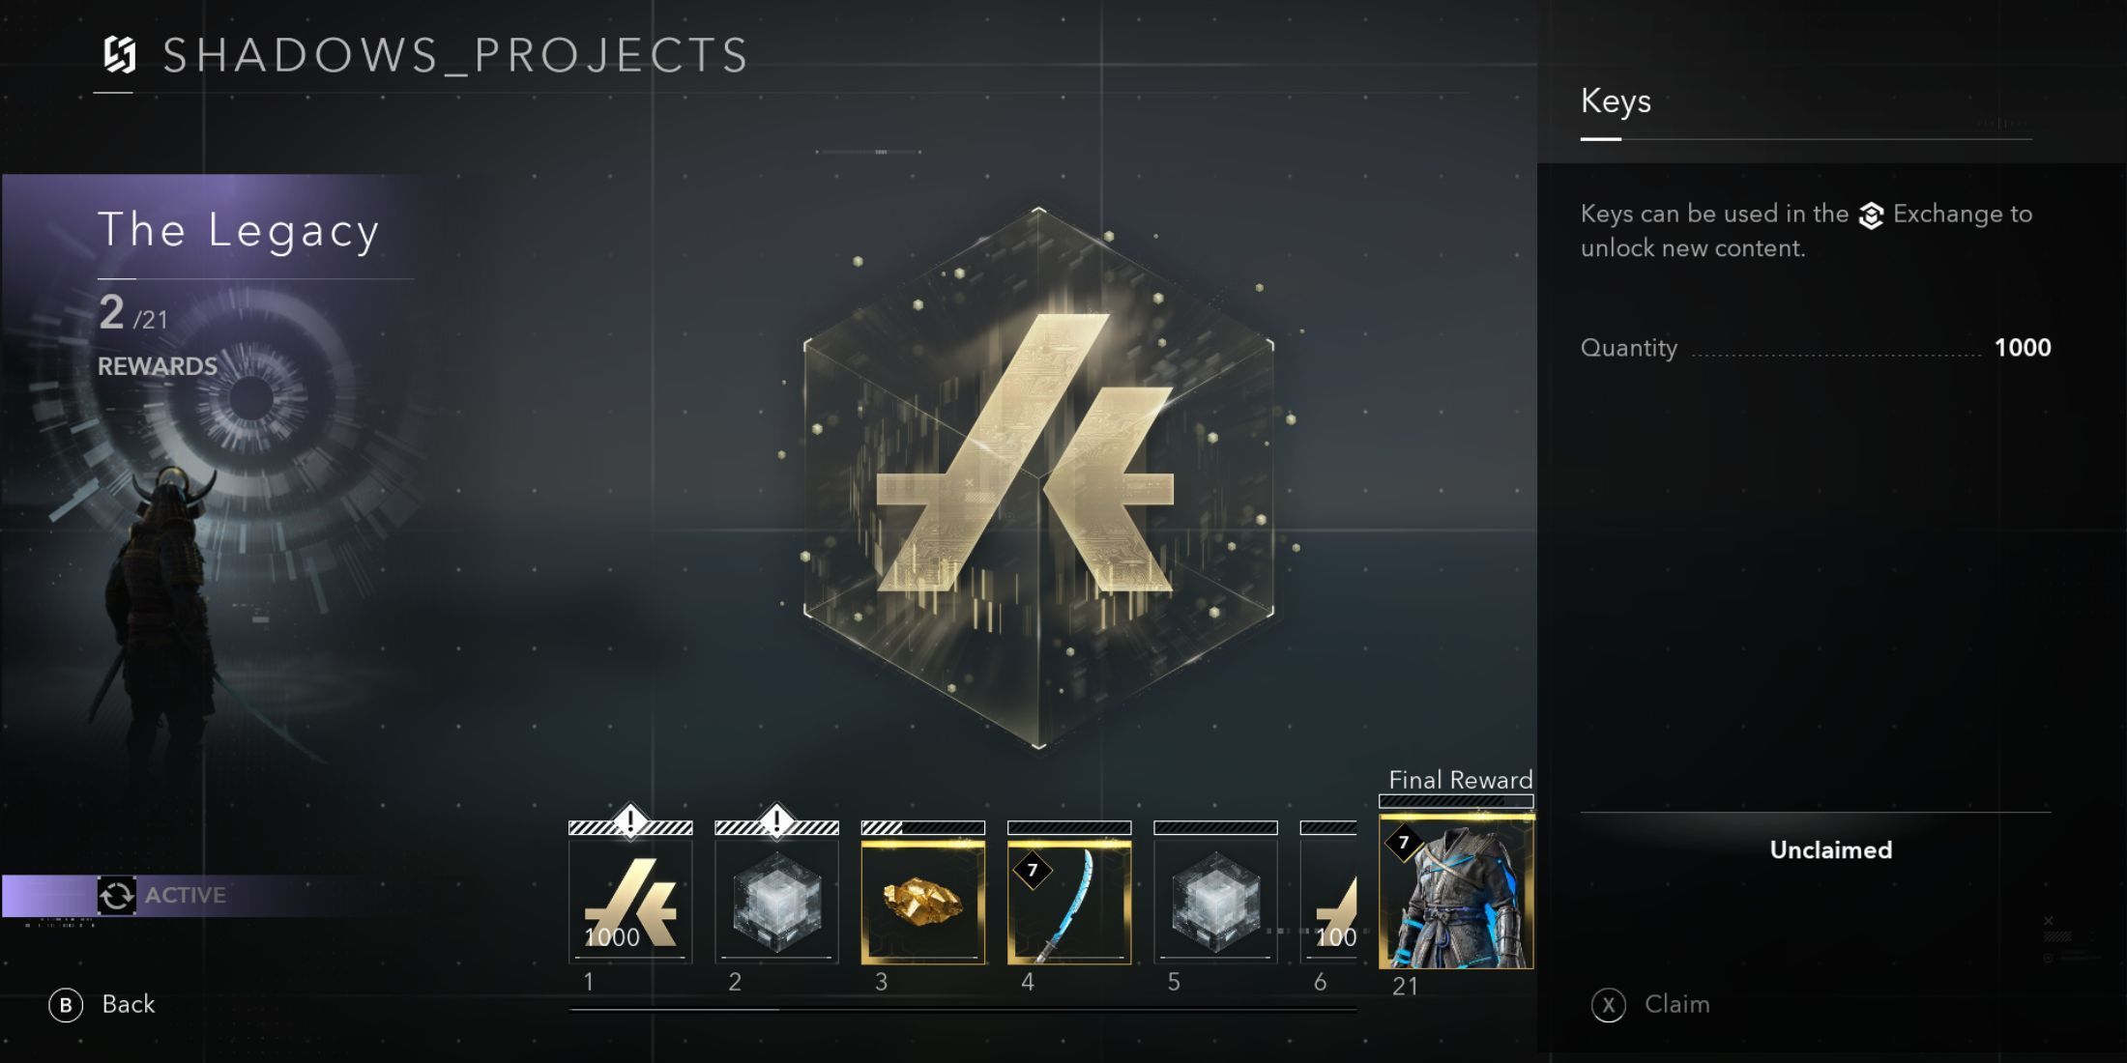The image size is (2127, 1063).
Task: Open the Keys tab header
Action: tap(1616, 101)
